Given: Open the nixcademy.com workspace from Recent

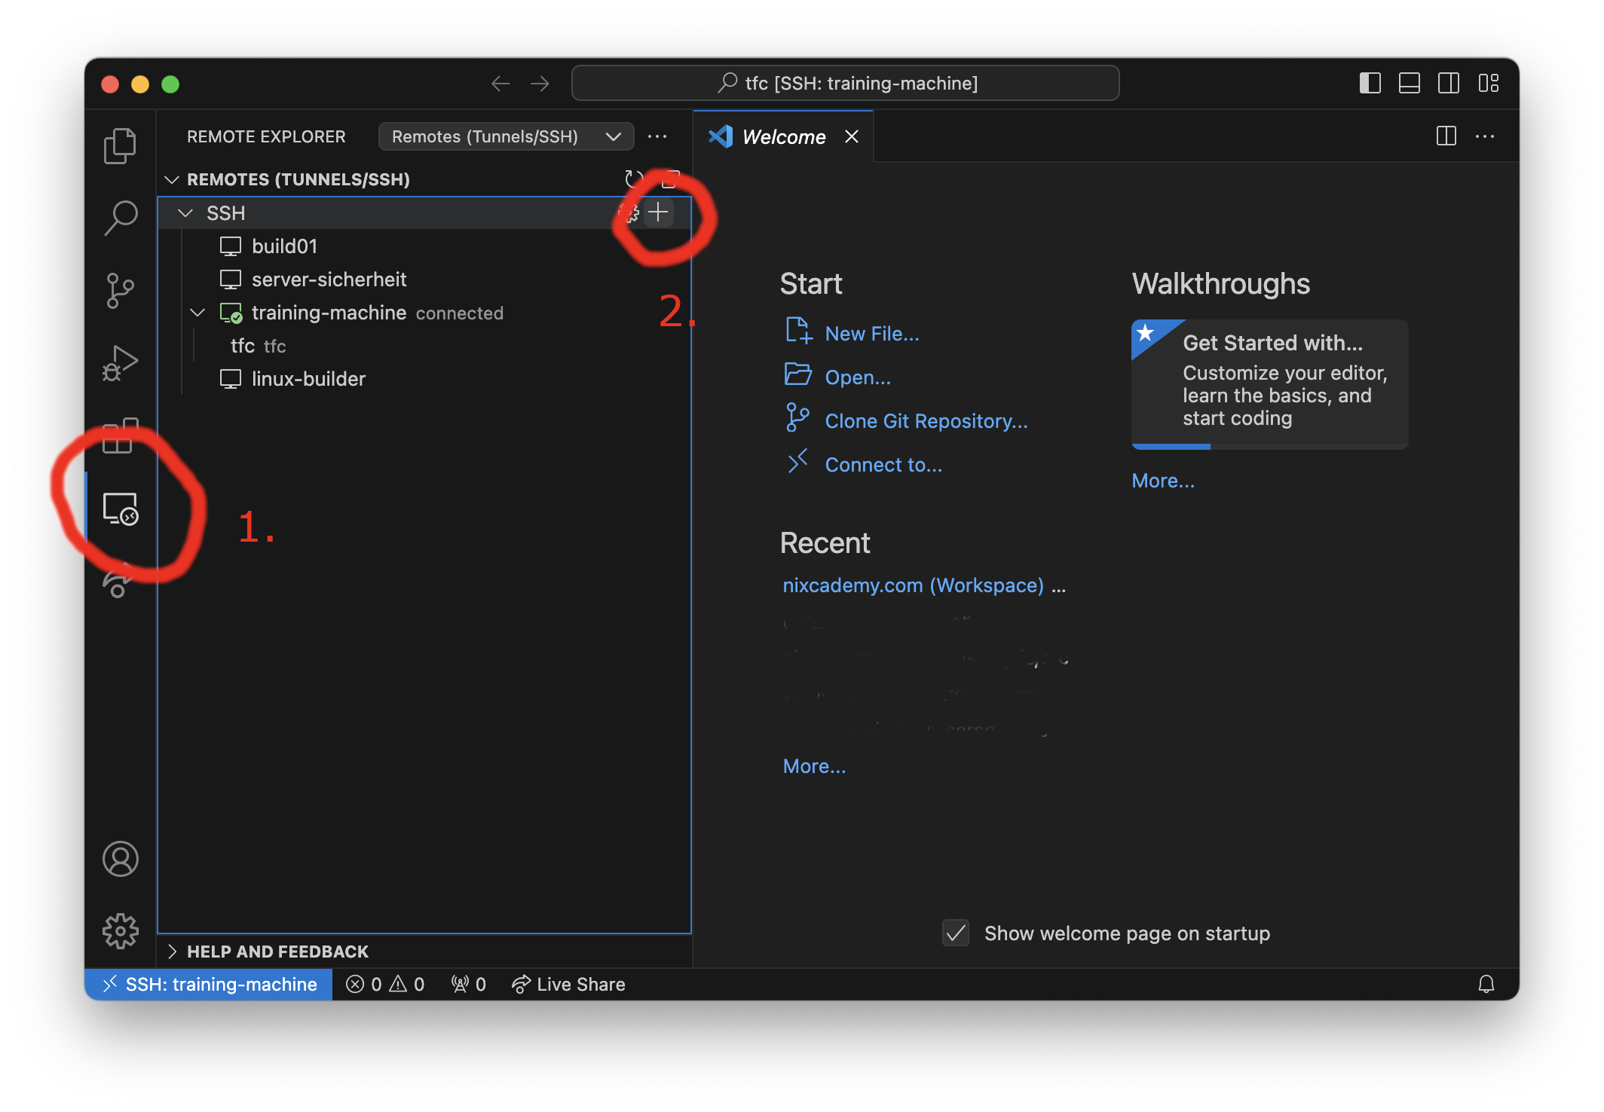Looking at the screenshot, I should pos(914,585).
